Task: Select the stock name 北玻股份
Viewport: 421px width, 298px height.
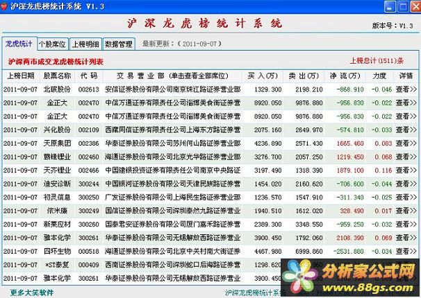Action: point(57,89)
